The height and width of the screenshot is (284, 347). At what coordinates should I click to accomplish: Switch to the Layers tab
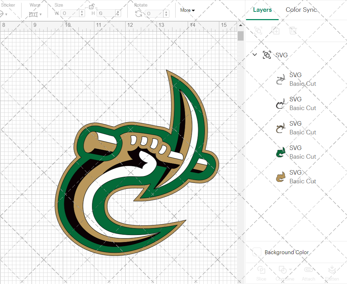click(262, 10)
